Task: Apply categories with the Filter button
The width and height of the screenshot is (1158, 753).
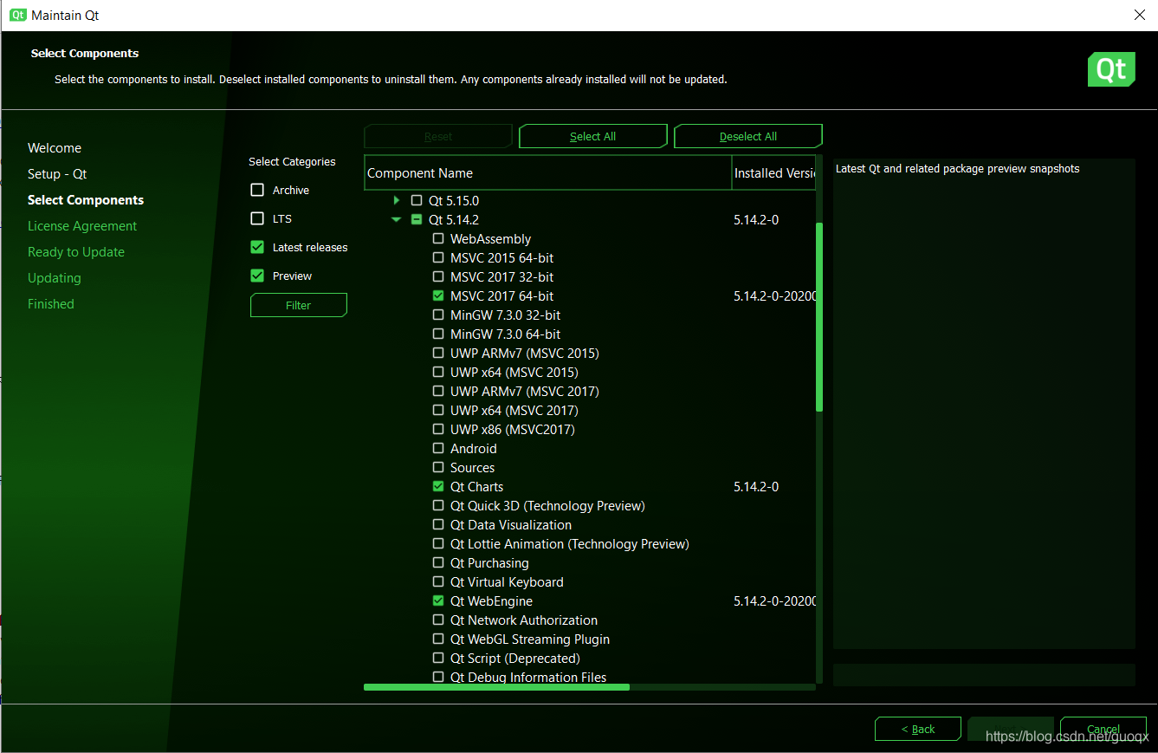Action: [299, 305]
